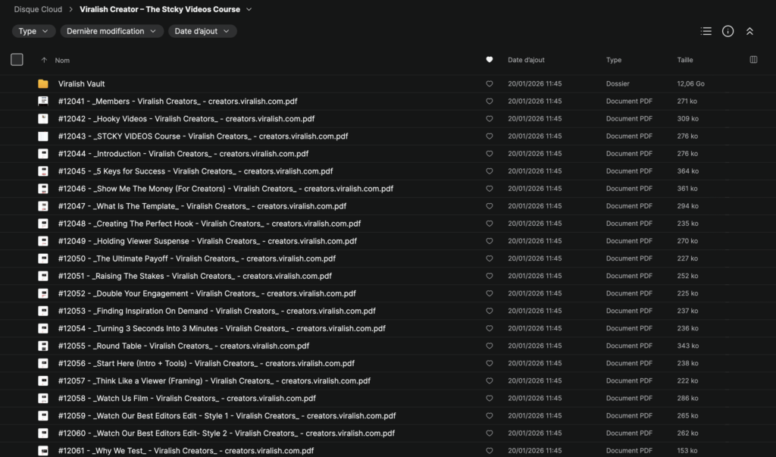This screenshot has height=457, width=776.
Task: Open the file details info panel
Action: 727,31
